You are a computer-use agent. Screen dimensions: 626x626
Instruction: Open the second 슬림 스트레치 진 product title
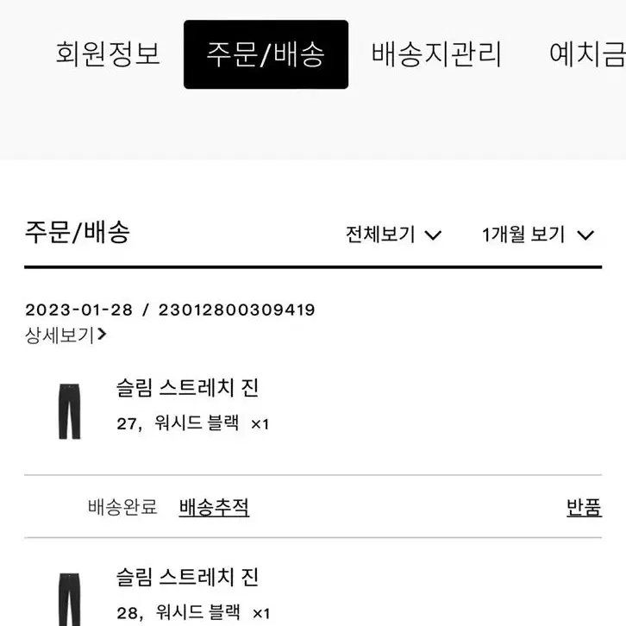click(187, 577)
